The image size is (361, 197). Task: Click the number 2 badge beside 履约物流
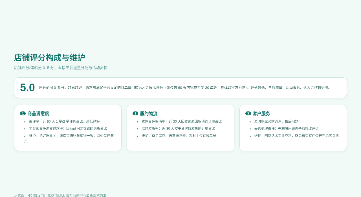pos(135,113)
